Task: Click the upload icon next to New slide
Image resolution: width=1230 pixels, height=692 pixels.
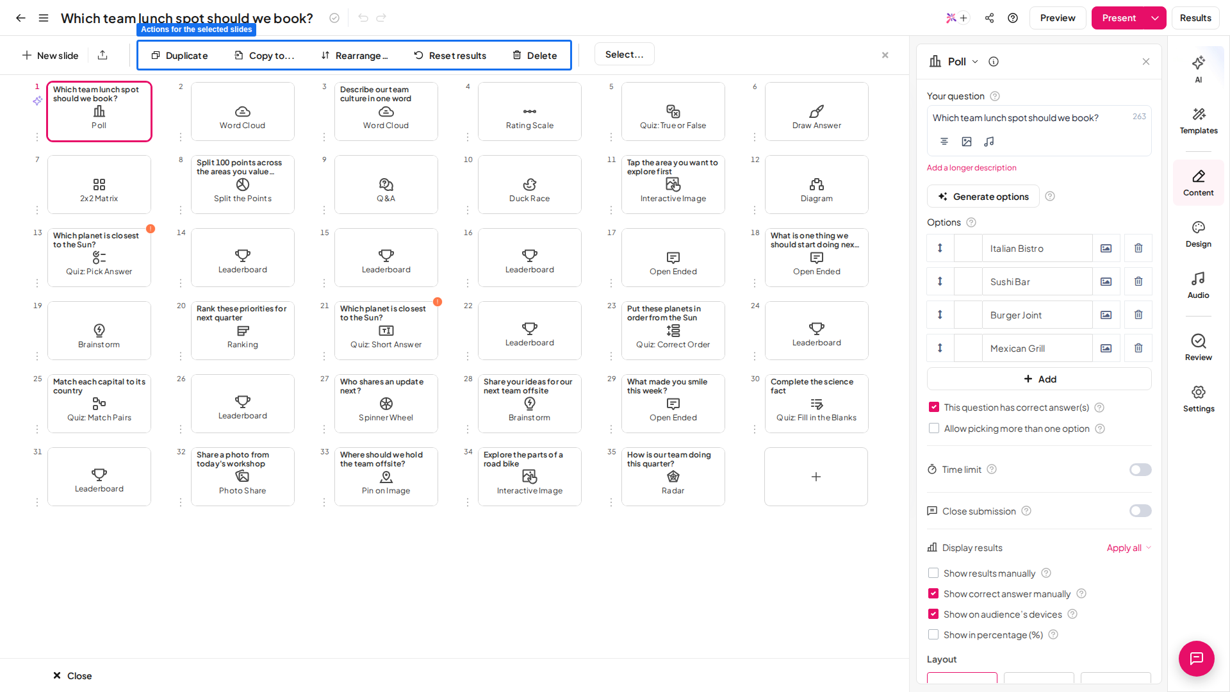Action: tap(102, 55)
